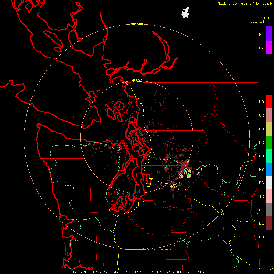The image size is (274, 274).
Task: Click the [CLAS] units label
Action: pos(257,21)
